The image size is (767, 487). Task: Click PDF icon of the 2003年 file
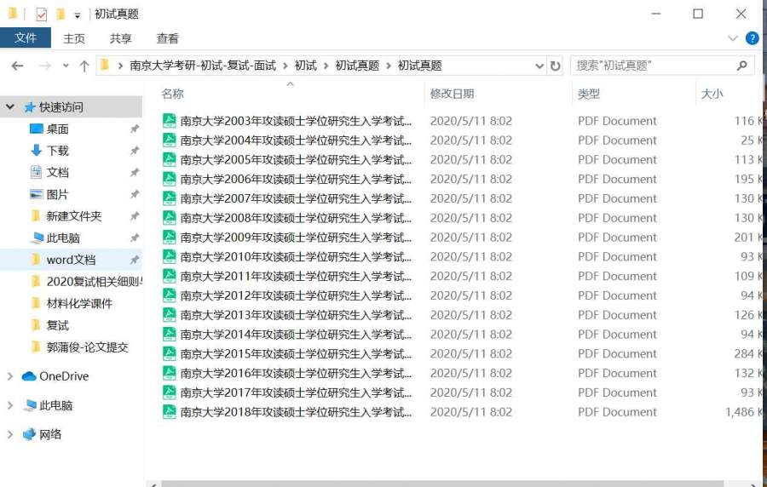click(x=170, y=121)
